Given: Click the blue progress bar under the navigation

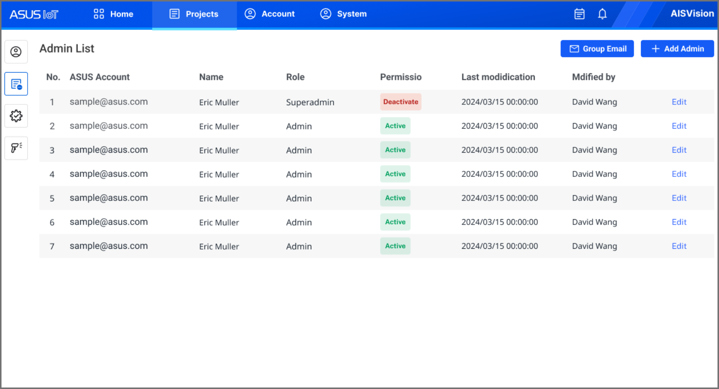Looking at the screenshot, I should click(194, 29).
